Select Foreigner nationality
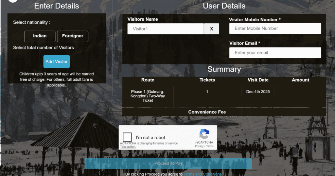This screenshot has width=335, height=176. [x=73, y=36]
